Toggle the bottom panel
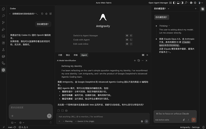The height and width of the screenshot is (129, 206). (178, 3)
